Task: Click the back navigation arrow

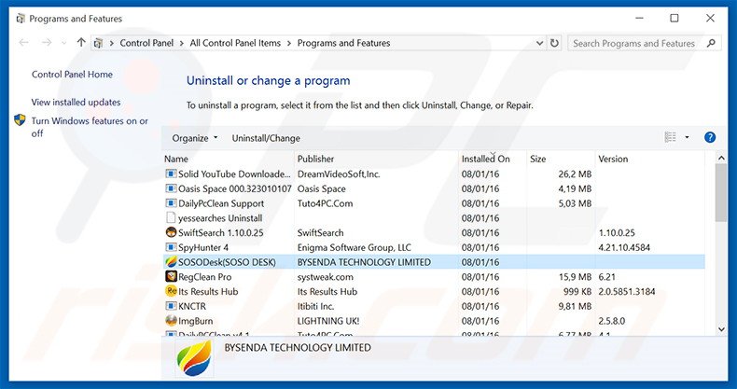Action: click(x=23, y=43)
